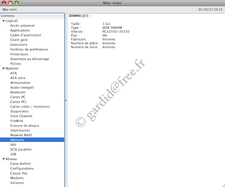
Task: Collapse the Matériel disclosure triangle
Action: (x=4, y=69)
